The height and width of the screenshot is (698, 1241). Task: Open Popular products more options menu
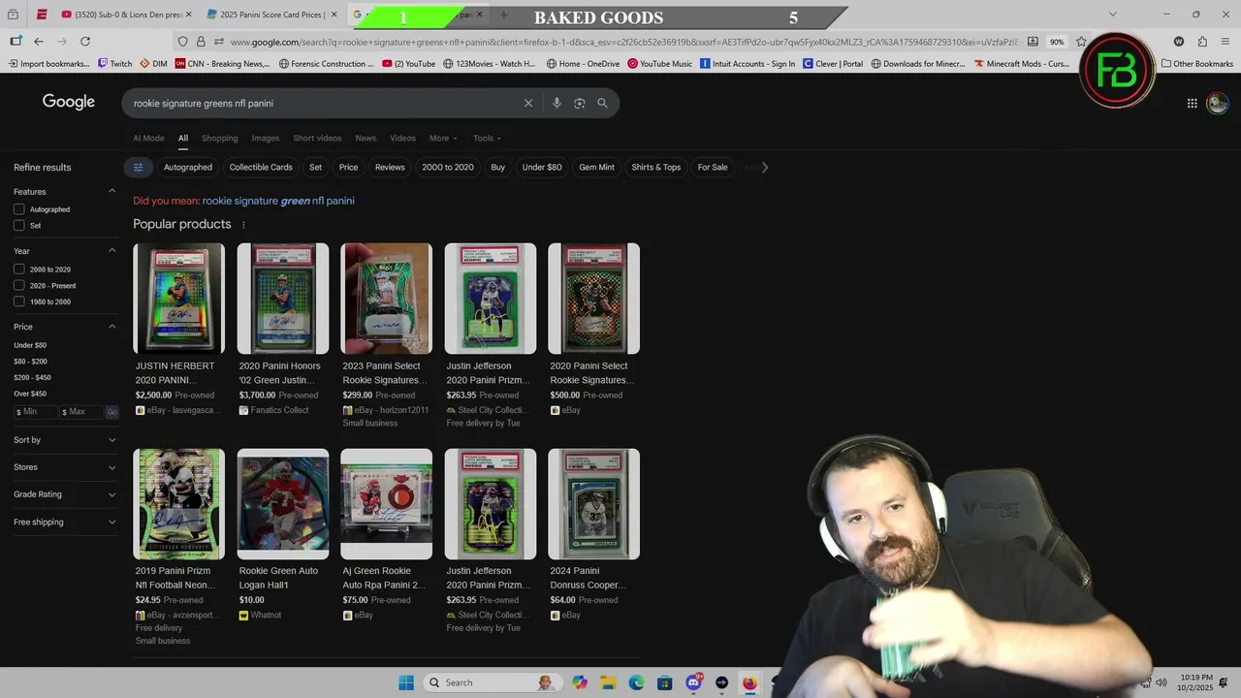(x=243, y=225)
